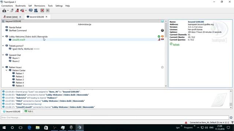Screen dimensions: 234x131
Task: Select the Pakleni 1 channel
Action: (20, 74)
